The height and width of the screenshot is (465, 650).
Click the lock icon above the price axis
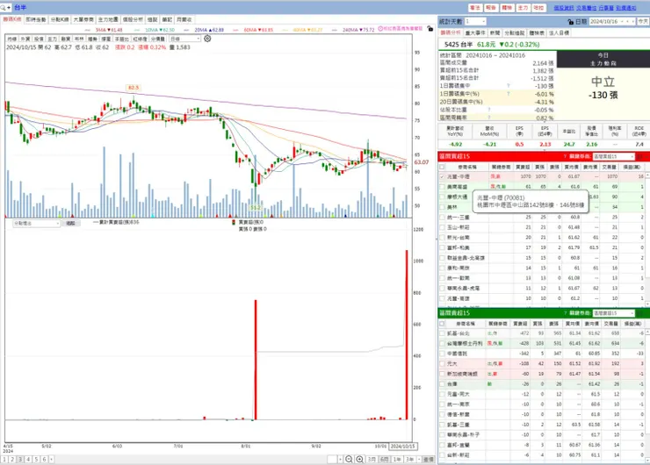click(x=430, y=29)
